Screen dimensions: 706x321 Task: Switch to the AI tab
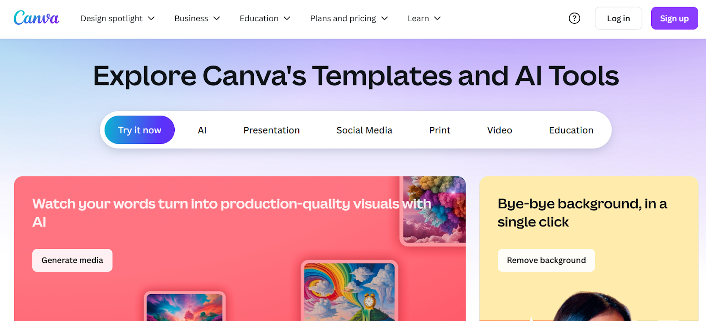tap(202, 130)
